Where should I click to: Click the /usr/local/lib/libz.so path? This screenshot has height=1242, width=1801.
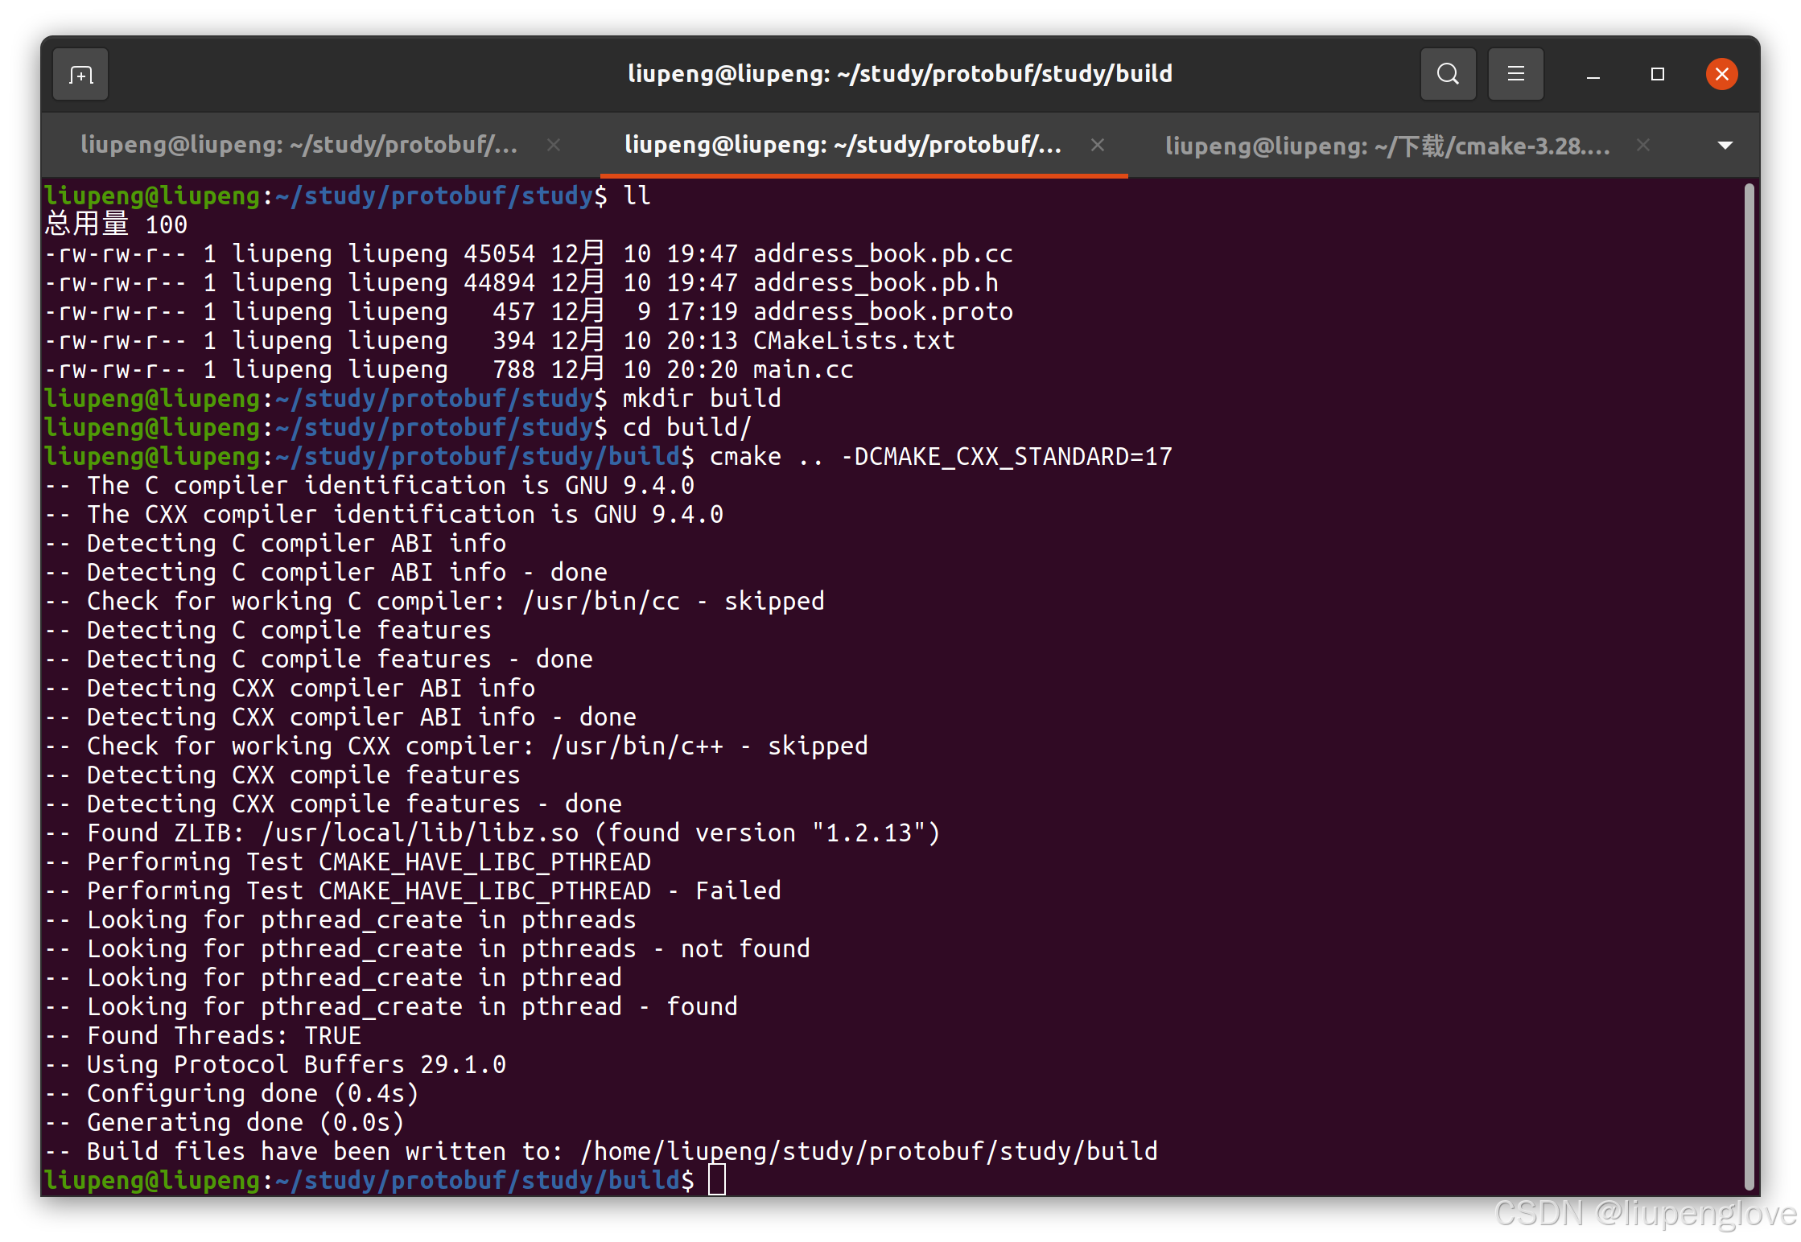420,833
